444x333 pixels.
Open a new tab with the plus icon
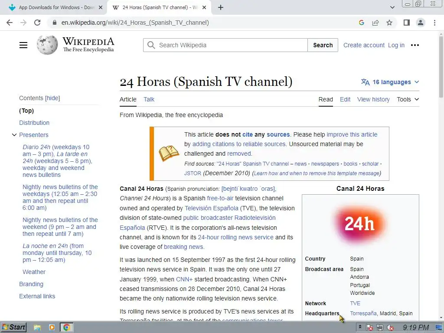click(x=221, y=8)
